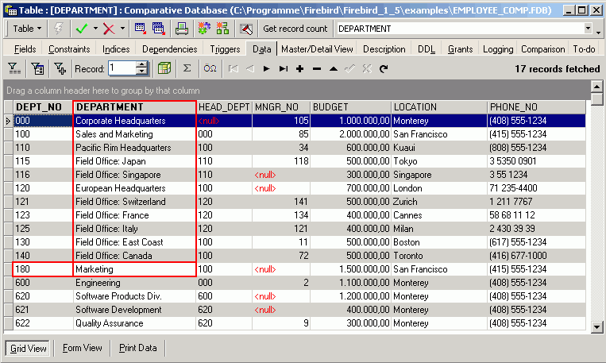This screenshot has height=363, width=606.
Task: Click the 'Tokyo' location cell
Action: pos(439,161)
